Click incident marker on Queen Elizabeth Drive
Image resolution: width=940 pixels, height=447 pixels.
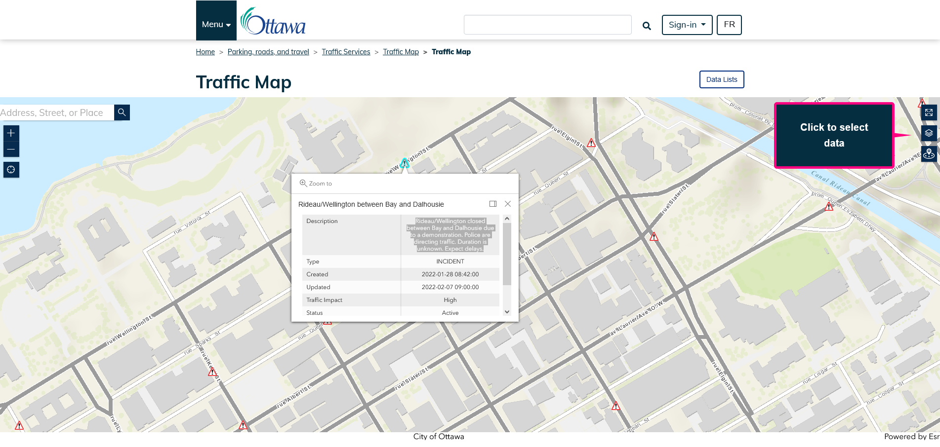click(x=829, y=207)
